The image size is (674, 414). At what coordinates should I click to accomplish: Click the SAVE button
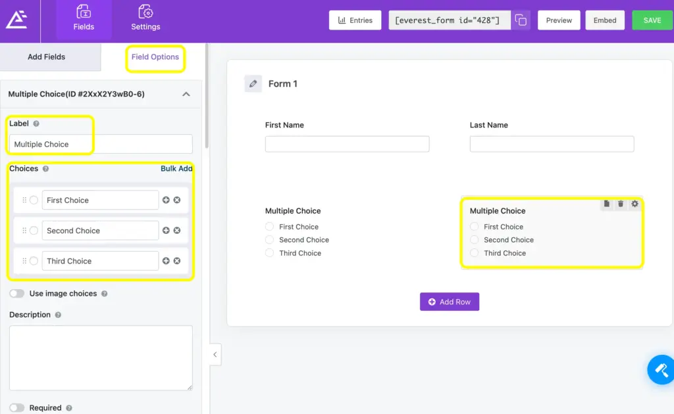click(652, 20)
